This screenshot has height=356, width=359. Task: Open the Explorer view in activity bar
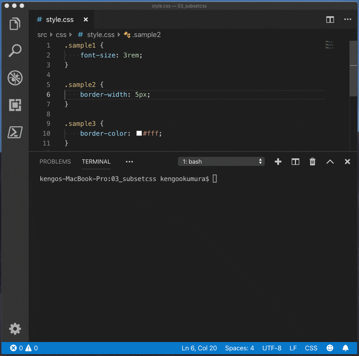15,23
